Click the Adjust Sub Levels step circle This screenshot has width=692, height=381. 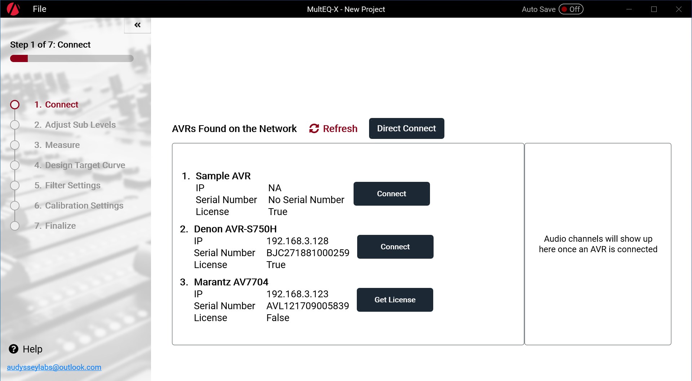tap(15, 125)
